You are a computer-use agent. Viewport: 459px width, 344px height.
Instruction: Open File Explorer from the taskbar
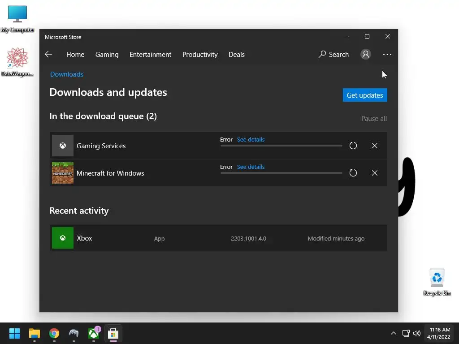[x=34, y=333]
